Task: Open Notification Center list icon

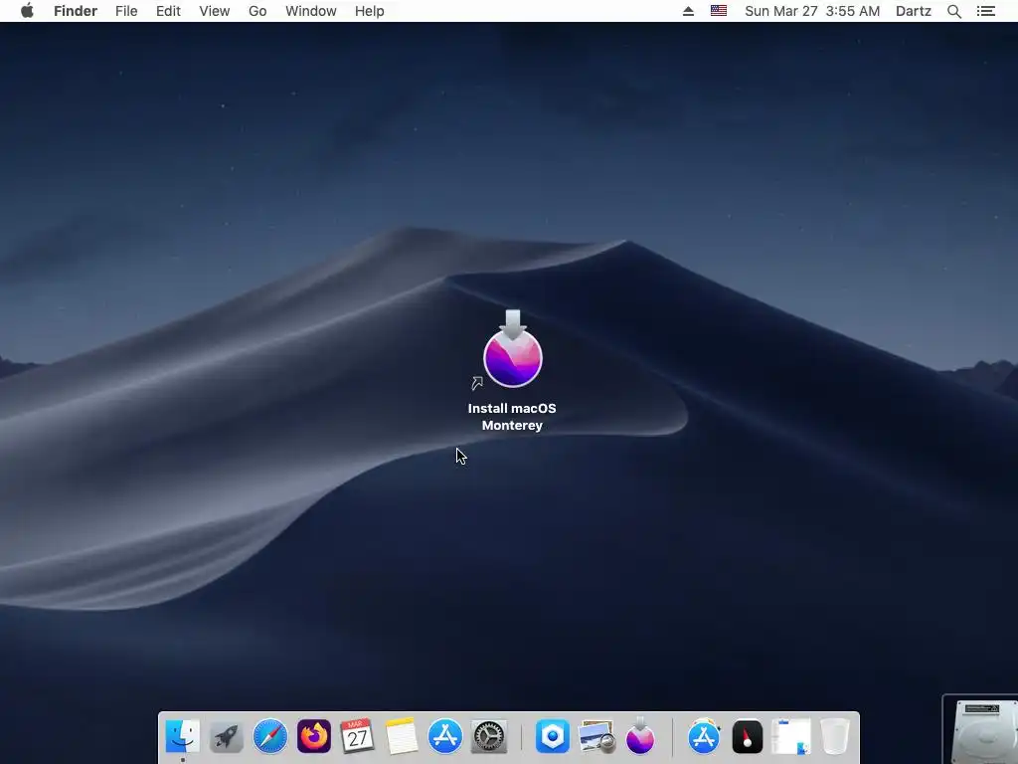Action: click(986, 11)
